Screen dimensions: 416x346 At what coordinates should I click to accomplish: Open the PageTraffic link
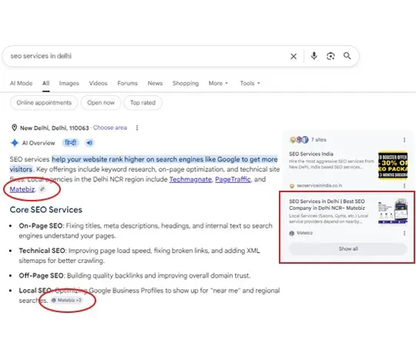point(233,179)
